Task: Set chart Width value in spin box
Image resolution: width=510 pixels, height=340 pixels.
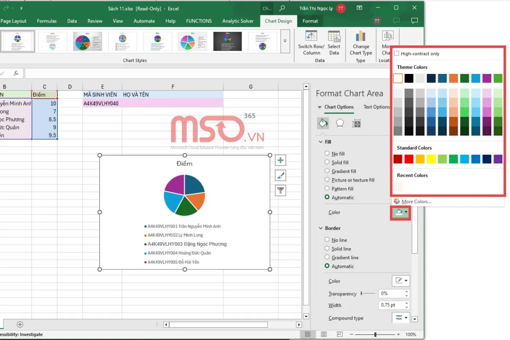Action: [391, 305]
